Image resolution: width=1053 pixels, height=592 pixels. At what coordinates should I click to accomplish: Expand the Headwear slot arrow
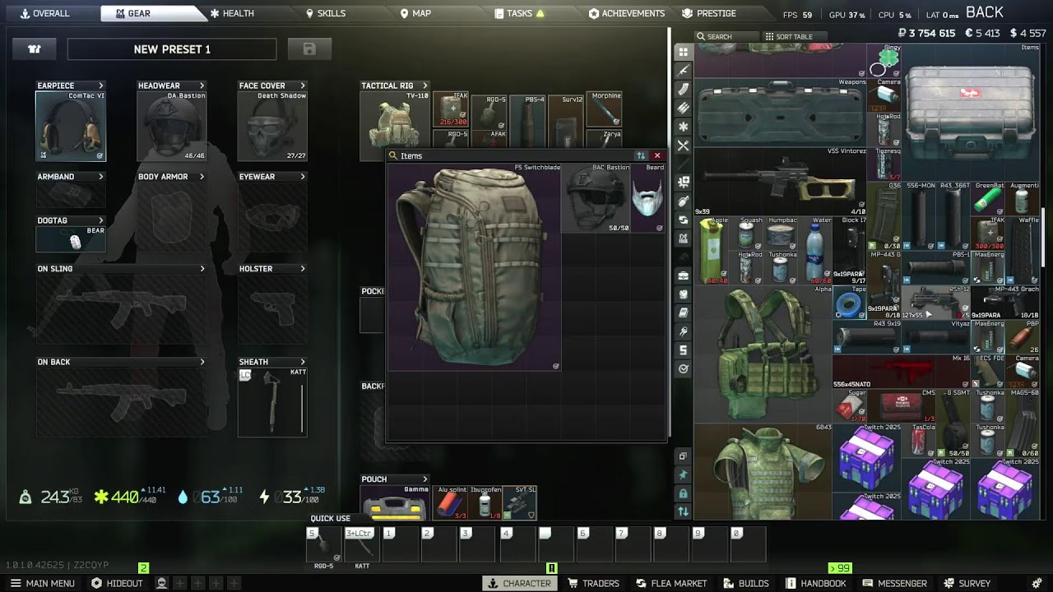tap(202, 86)
